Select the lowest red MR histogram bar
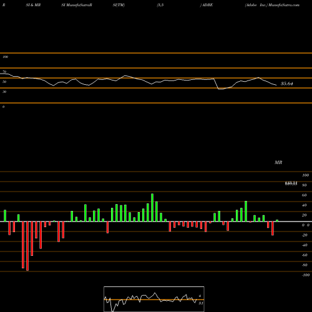The width and height of the screenshot is (312, 312). [x=27, y=246]
